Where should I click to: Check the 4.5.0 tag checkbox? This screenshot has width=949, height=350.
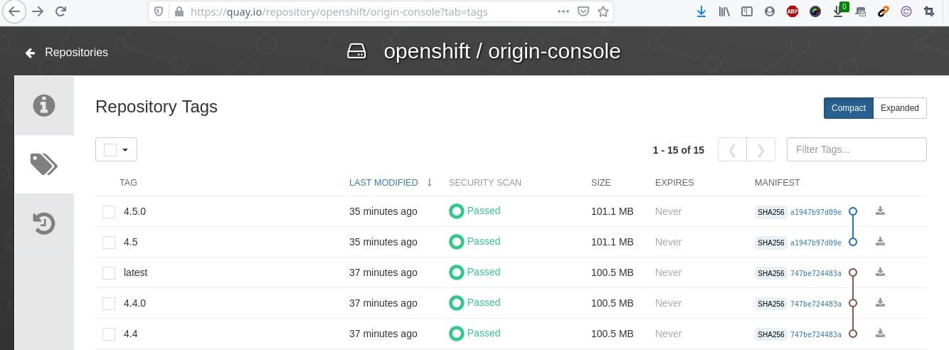pos(109,212)
